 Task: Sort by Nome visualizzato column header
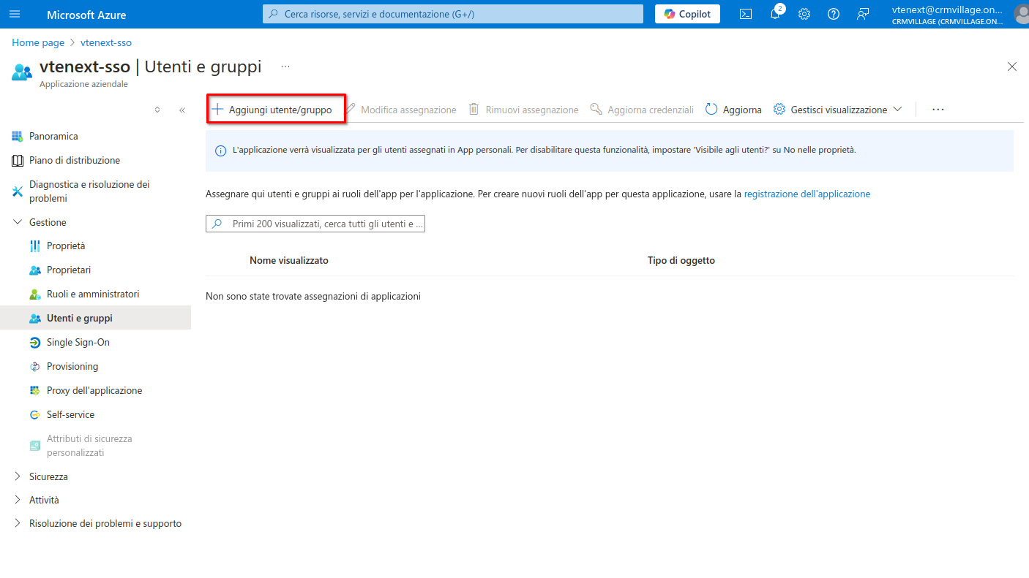pyautogui.click(x=289, y=260)
